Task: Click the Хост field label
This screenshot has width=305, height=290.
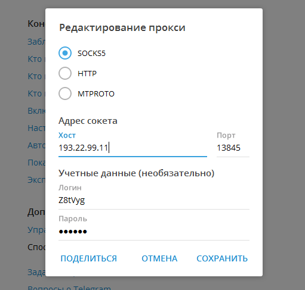Action: (x=67, y=135)
